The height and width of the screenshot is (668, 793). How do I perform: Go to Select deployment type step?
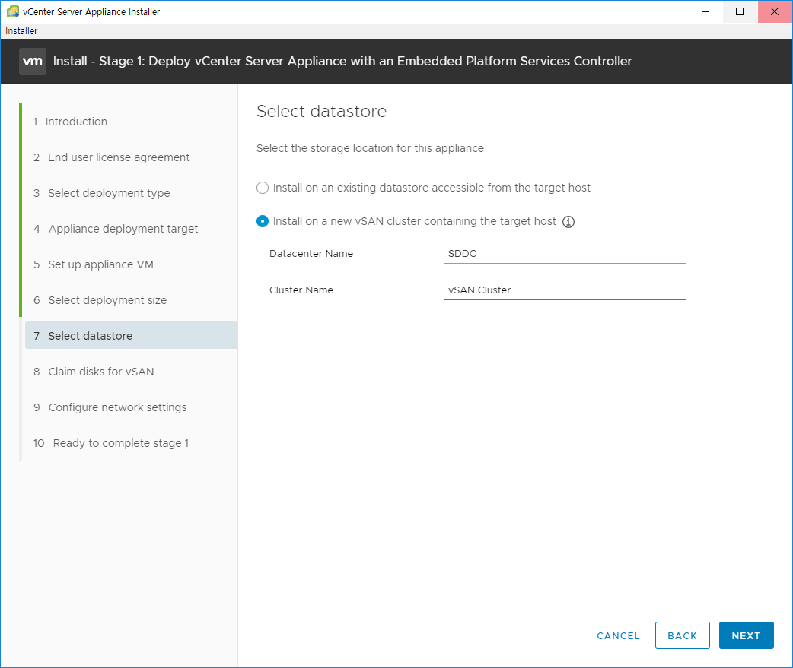(102, 193)
